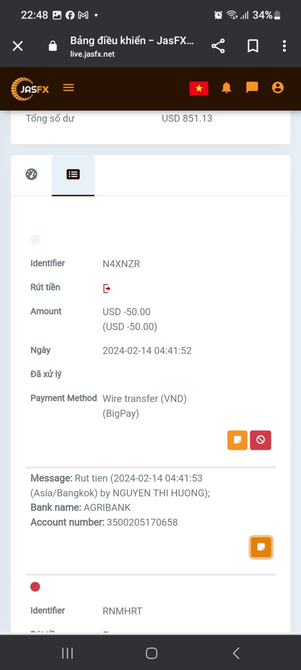Open the hamburger navigation menu
This screenshot has height=670, width=301.
click(69, 88)
